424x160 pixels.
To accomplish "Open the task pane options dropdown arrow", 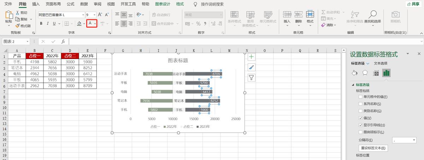I will (x=407, y=54).
